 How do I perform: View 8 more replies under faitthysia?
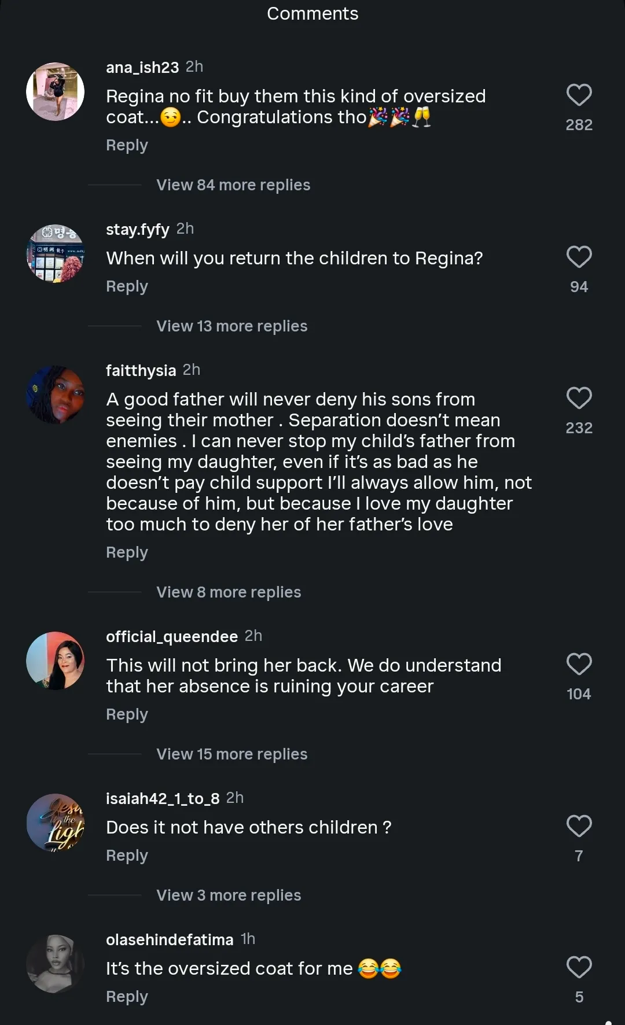tap(229, 592)
